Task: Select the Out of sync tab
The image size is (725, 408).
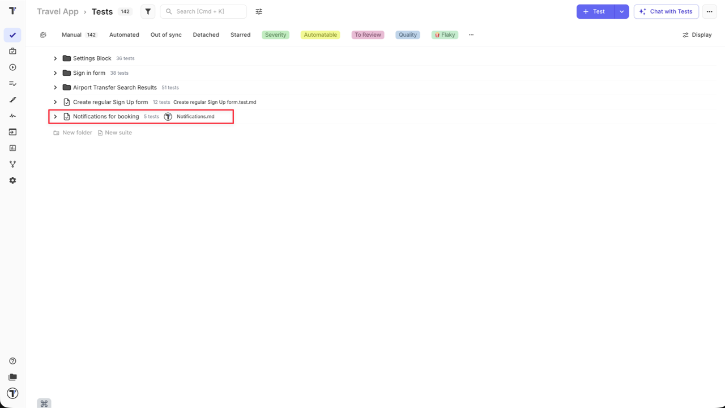Action: 166,35
